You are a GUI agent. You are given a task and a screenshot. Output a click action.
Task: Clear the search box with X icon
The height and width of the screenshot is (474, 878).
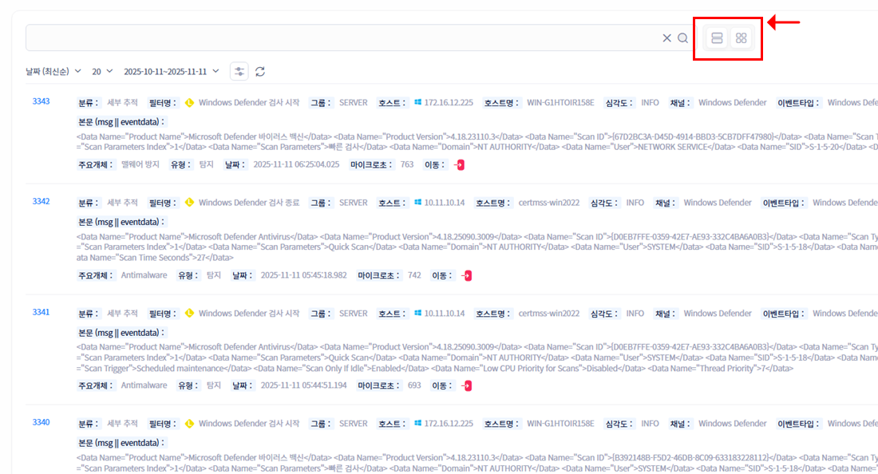click(666, 38)
